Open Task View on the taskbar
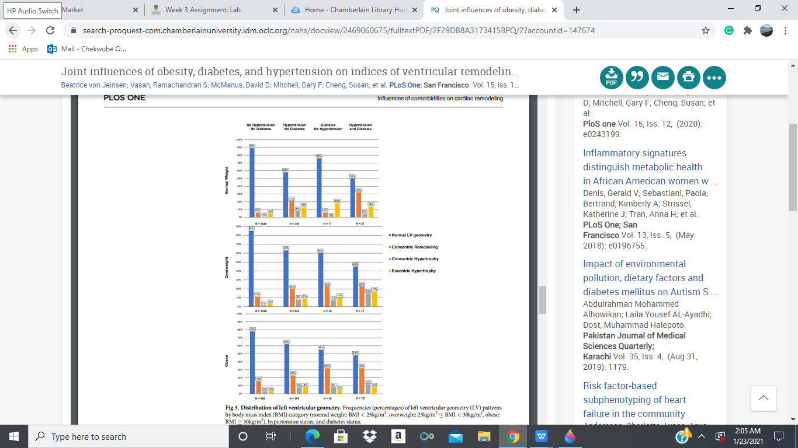This screenshot has width=798, height=448. (270, 436)
